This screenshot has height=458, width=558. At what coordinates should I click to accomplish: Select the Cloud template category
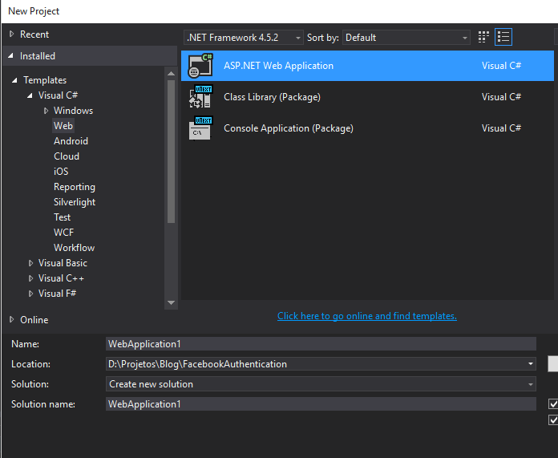point(67,156)
